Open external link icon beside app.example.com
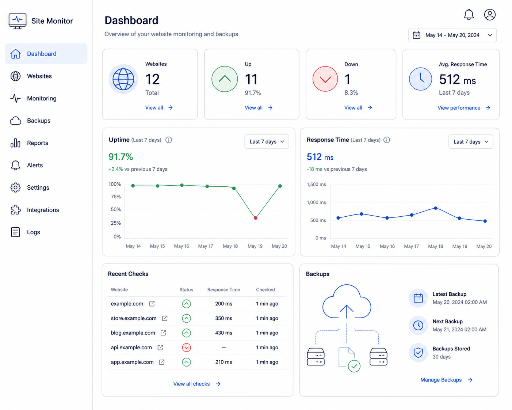This screenshot has width=512, height=410. click(162, 362)
